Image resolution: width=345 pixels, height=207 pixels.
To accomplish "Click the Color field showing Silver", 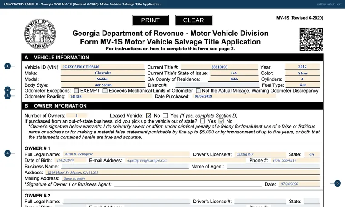I will coord(302,73).
